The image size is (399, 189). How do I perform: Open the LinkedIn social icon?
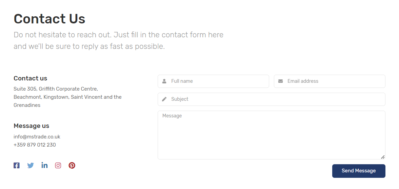click(44, 165)
